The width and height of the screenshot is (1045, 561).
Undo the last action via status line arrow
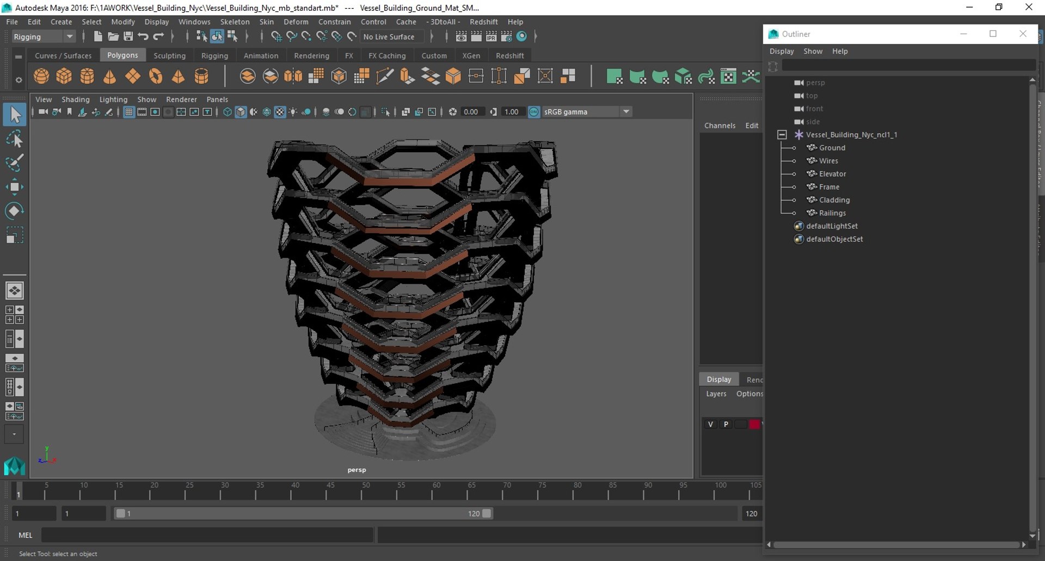[143, 36]
